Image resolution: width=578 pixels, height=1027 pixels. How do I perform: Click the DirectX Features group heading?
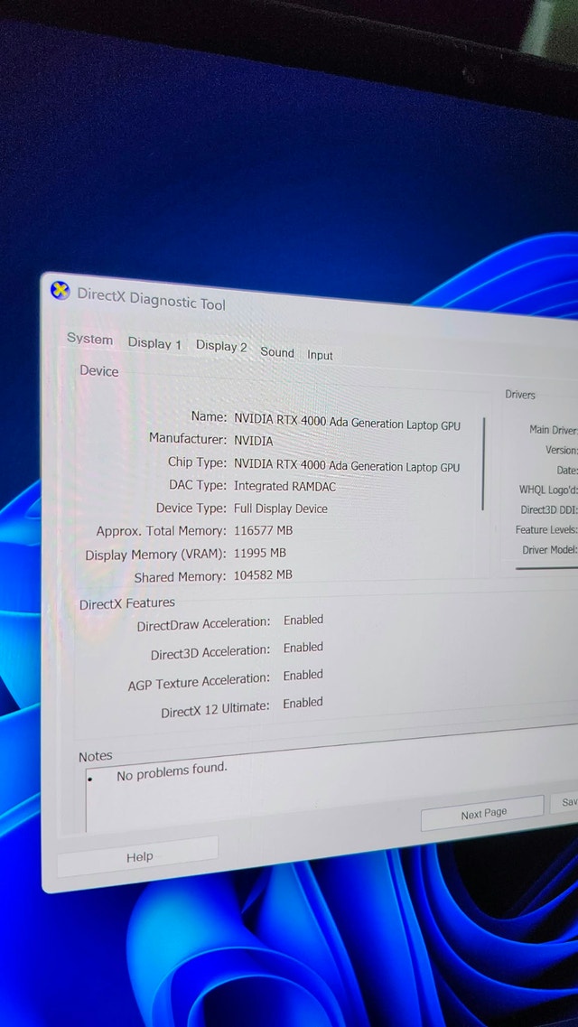127,603
